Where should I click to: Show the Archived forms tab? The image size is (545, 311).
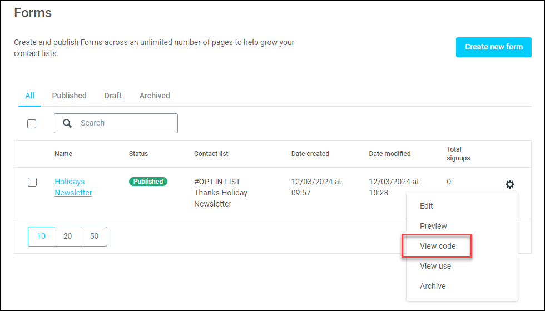[x=155, y=96]
